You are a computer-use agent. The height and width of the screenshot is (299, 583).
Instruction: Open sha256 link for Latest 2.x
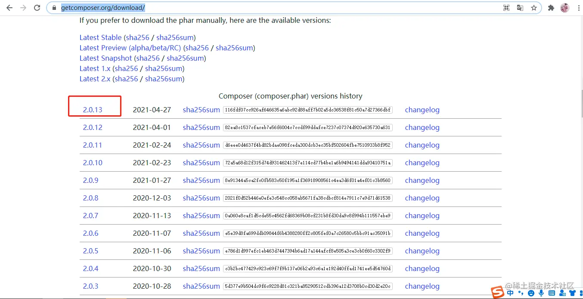pos(127,79)
